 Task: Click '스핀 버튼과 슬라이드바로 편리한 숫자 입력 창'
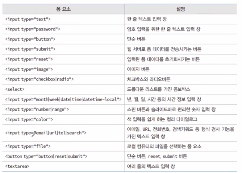click(x=171, y=109)
